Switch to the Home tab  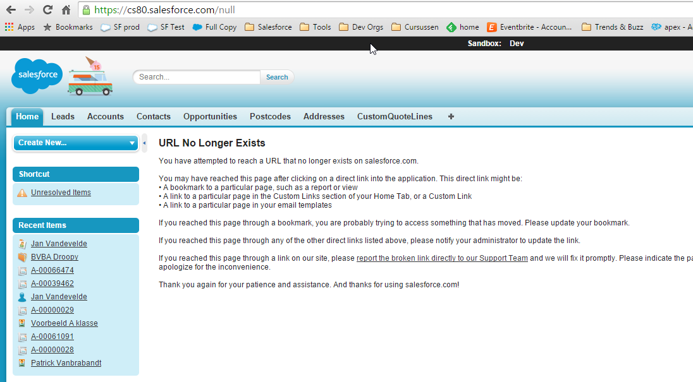coord(27,116)
